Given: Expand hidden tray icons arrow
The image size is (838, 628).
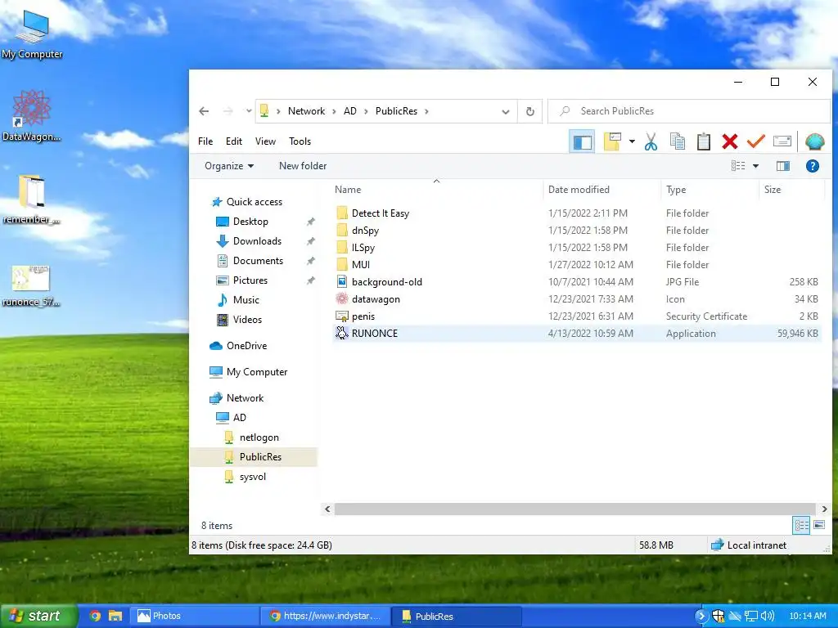Looking at the screenshot, I should point(701,616).
